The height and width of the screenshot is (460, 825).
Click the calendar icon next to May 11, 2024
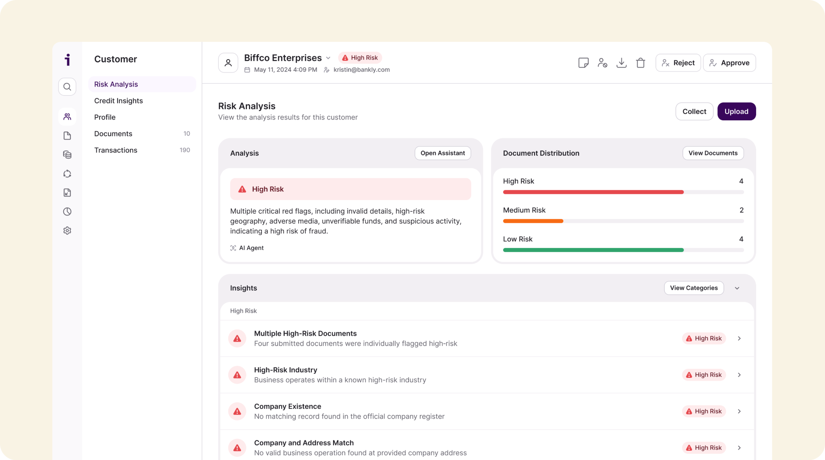(x=247, y=70)
